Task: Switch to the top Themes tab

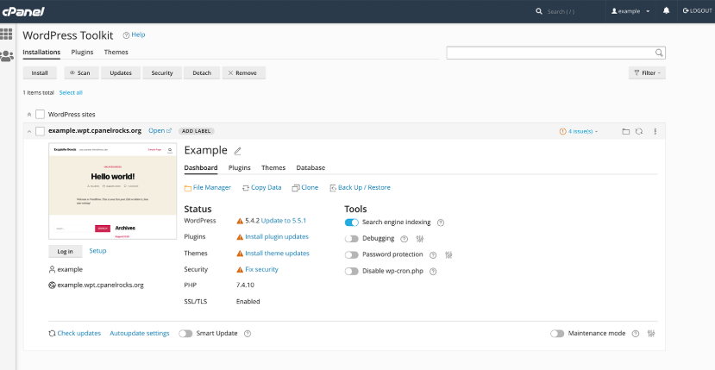Action: point(116,52)
